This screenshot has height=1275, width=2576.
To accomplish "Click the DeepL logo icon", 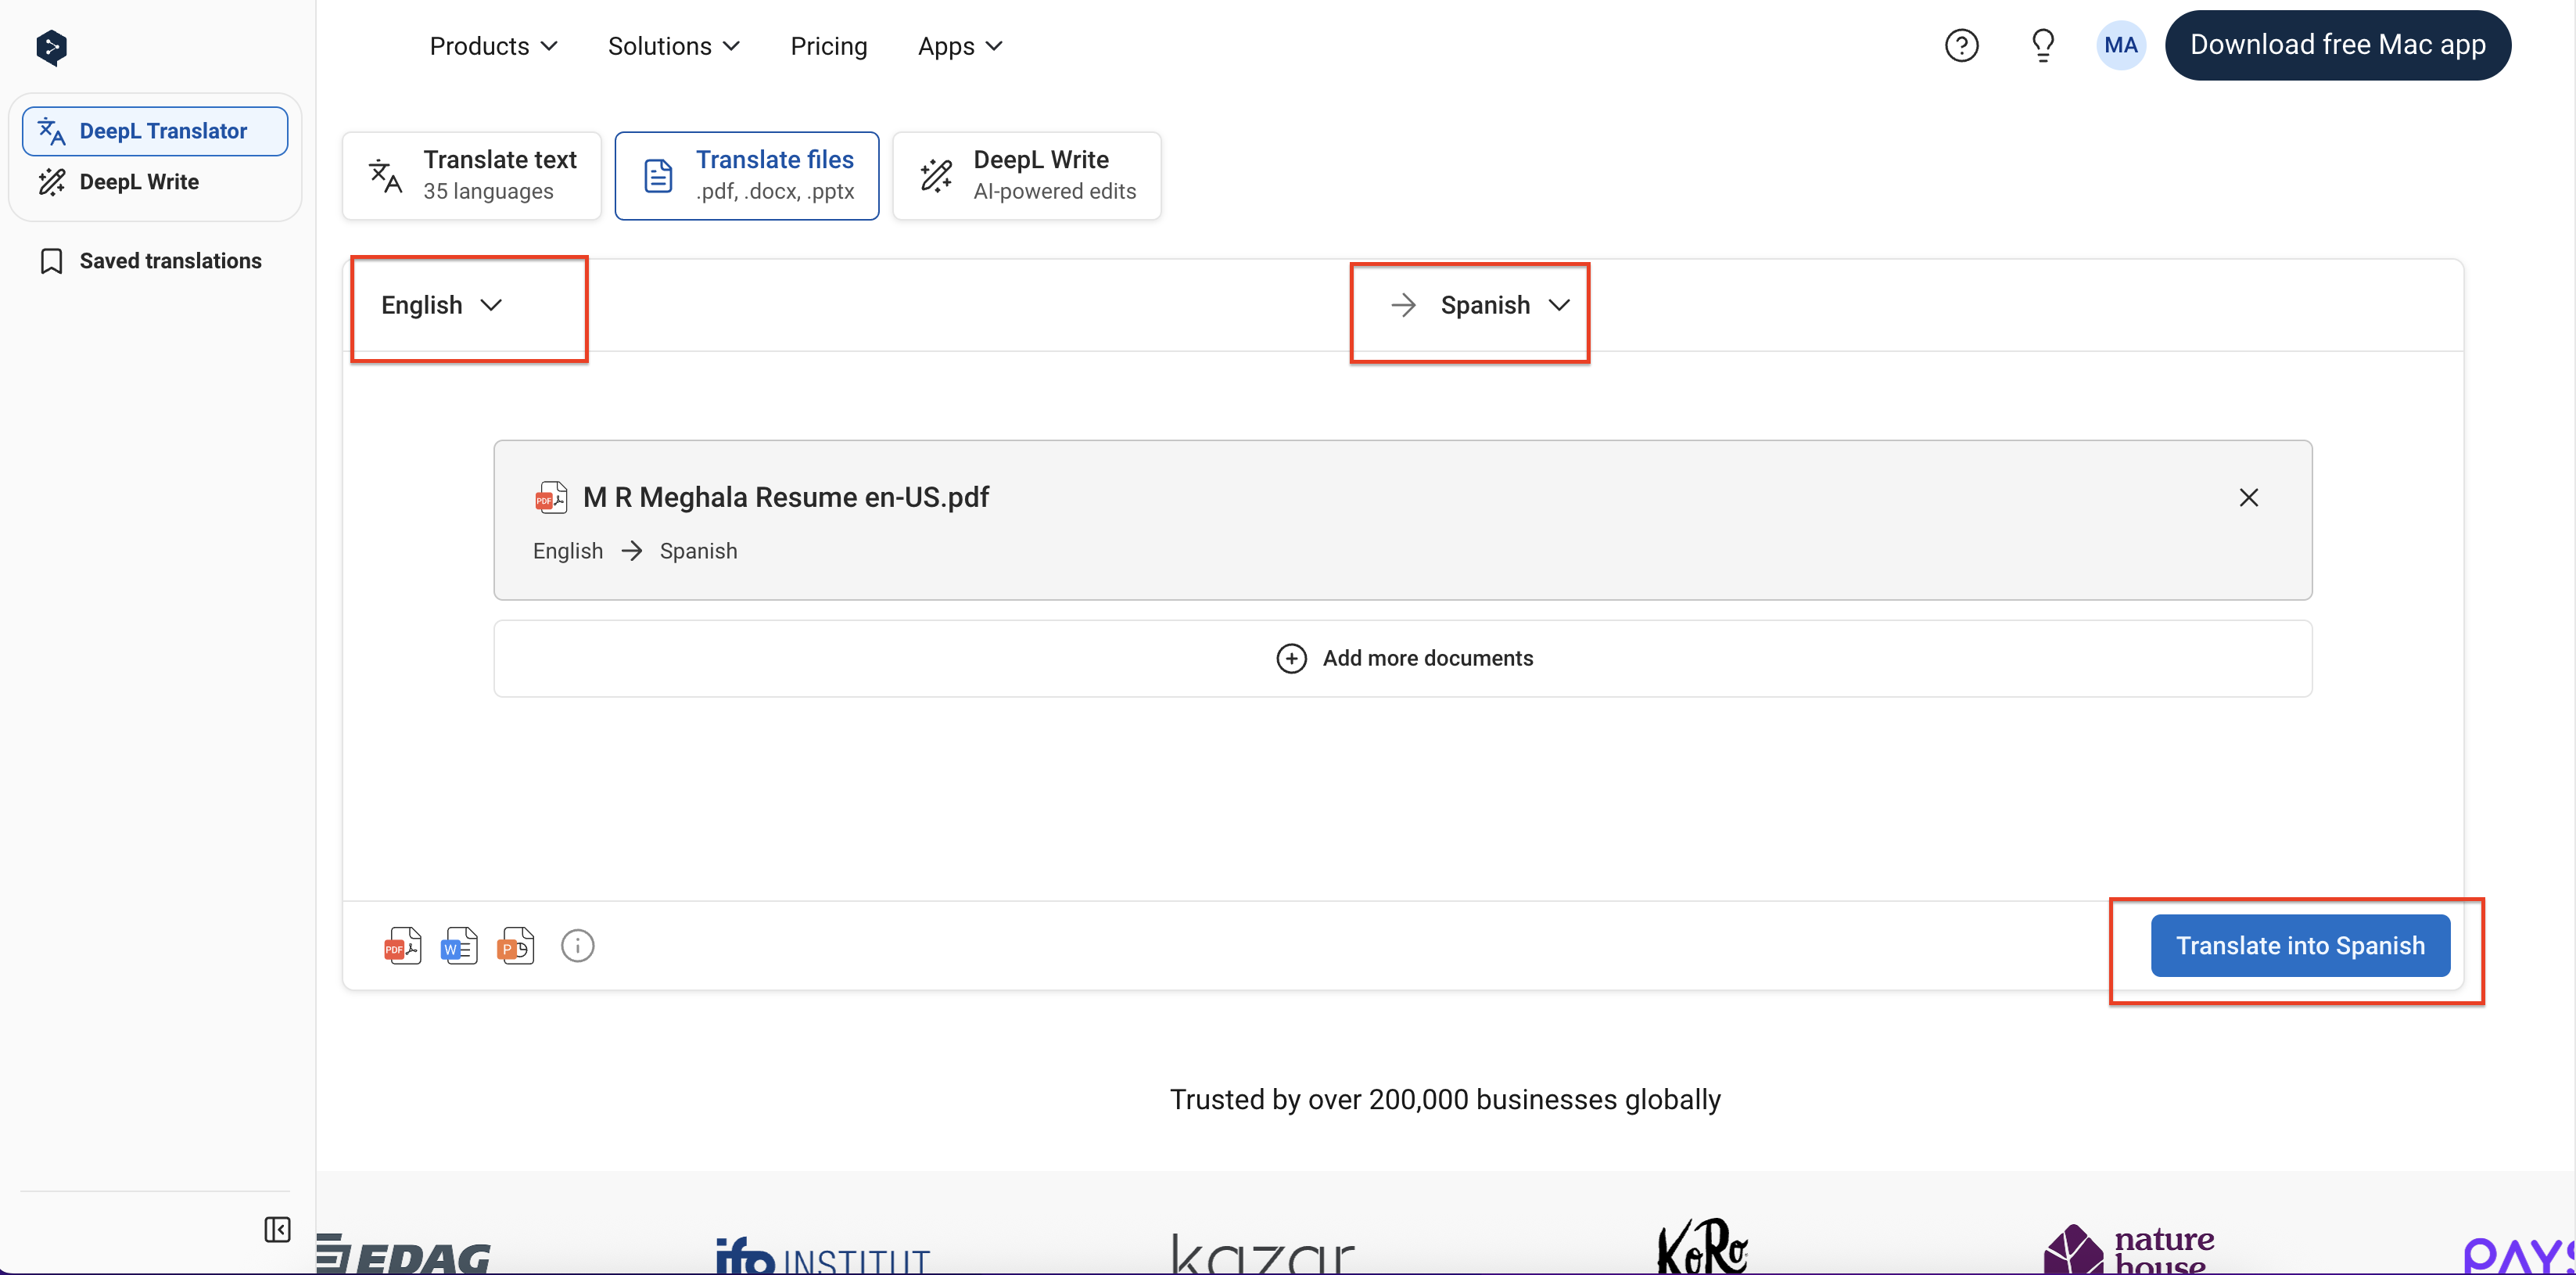I will pos(50,46).
